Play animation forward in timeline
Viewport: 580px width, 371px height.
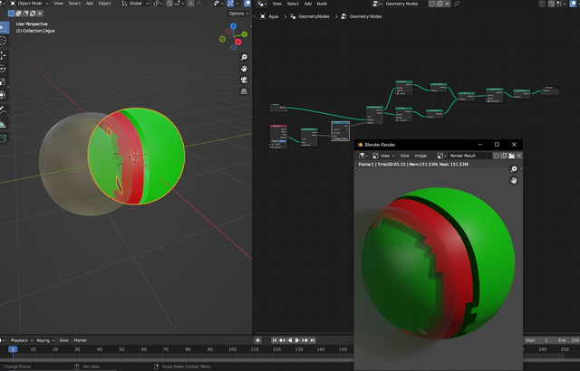tap(297, 340)
